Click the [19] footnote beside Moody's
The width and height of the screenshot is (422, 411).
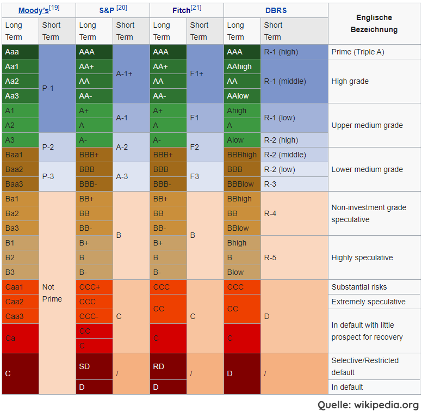pyautogui.click(x=54, y=8)
